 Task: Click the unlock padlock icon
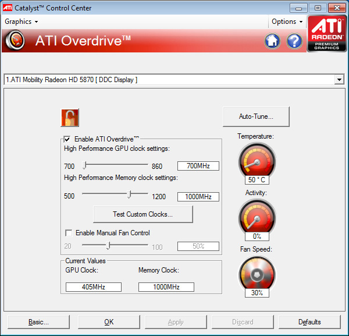pos(70,118)
